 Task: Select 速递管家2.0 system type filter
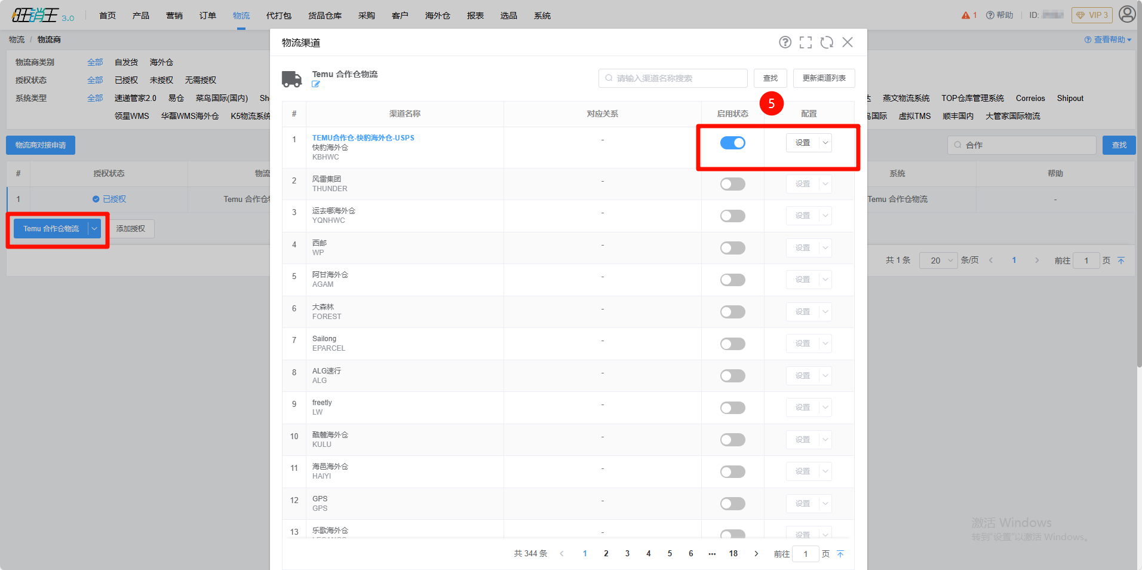[136, 98]
